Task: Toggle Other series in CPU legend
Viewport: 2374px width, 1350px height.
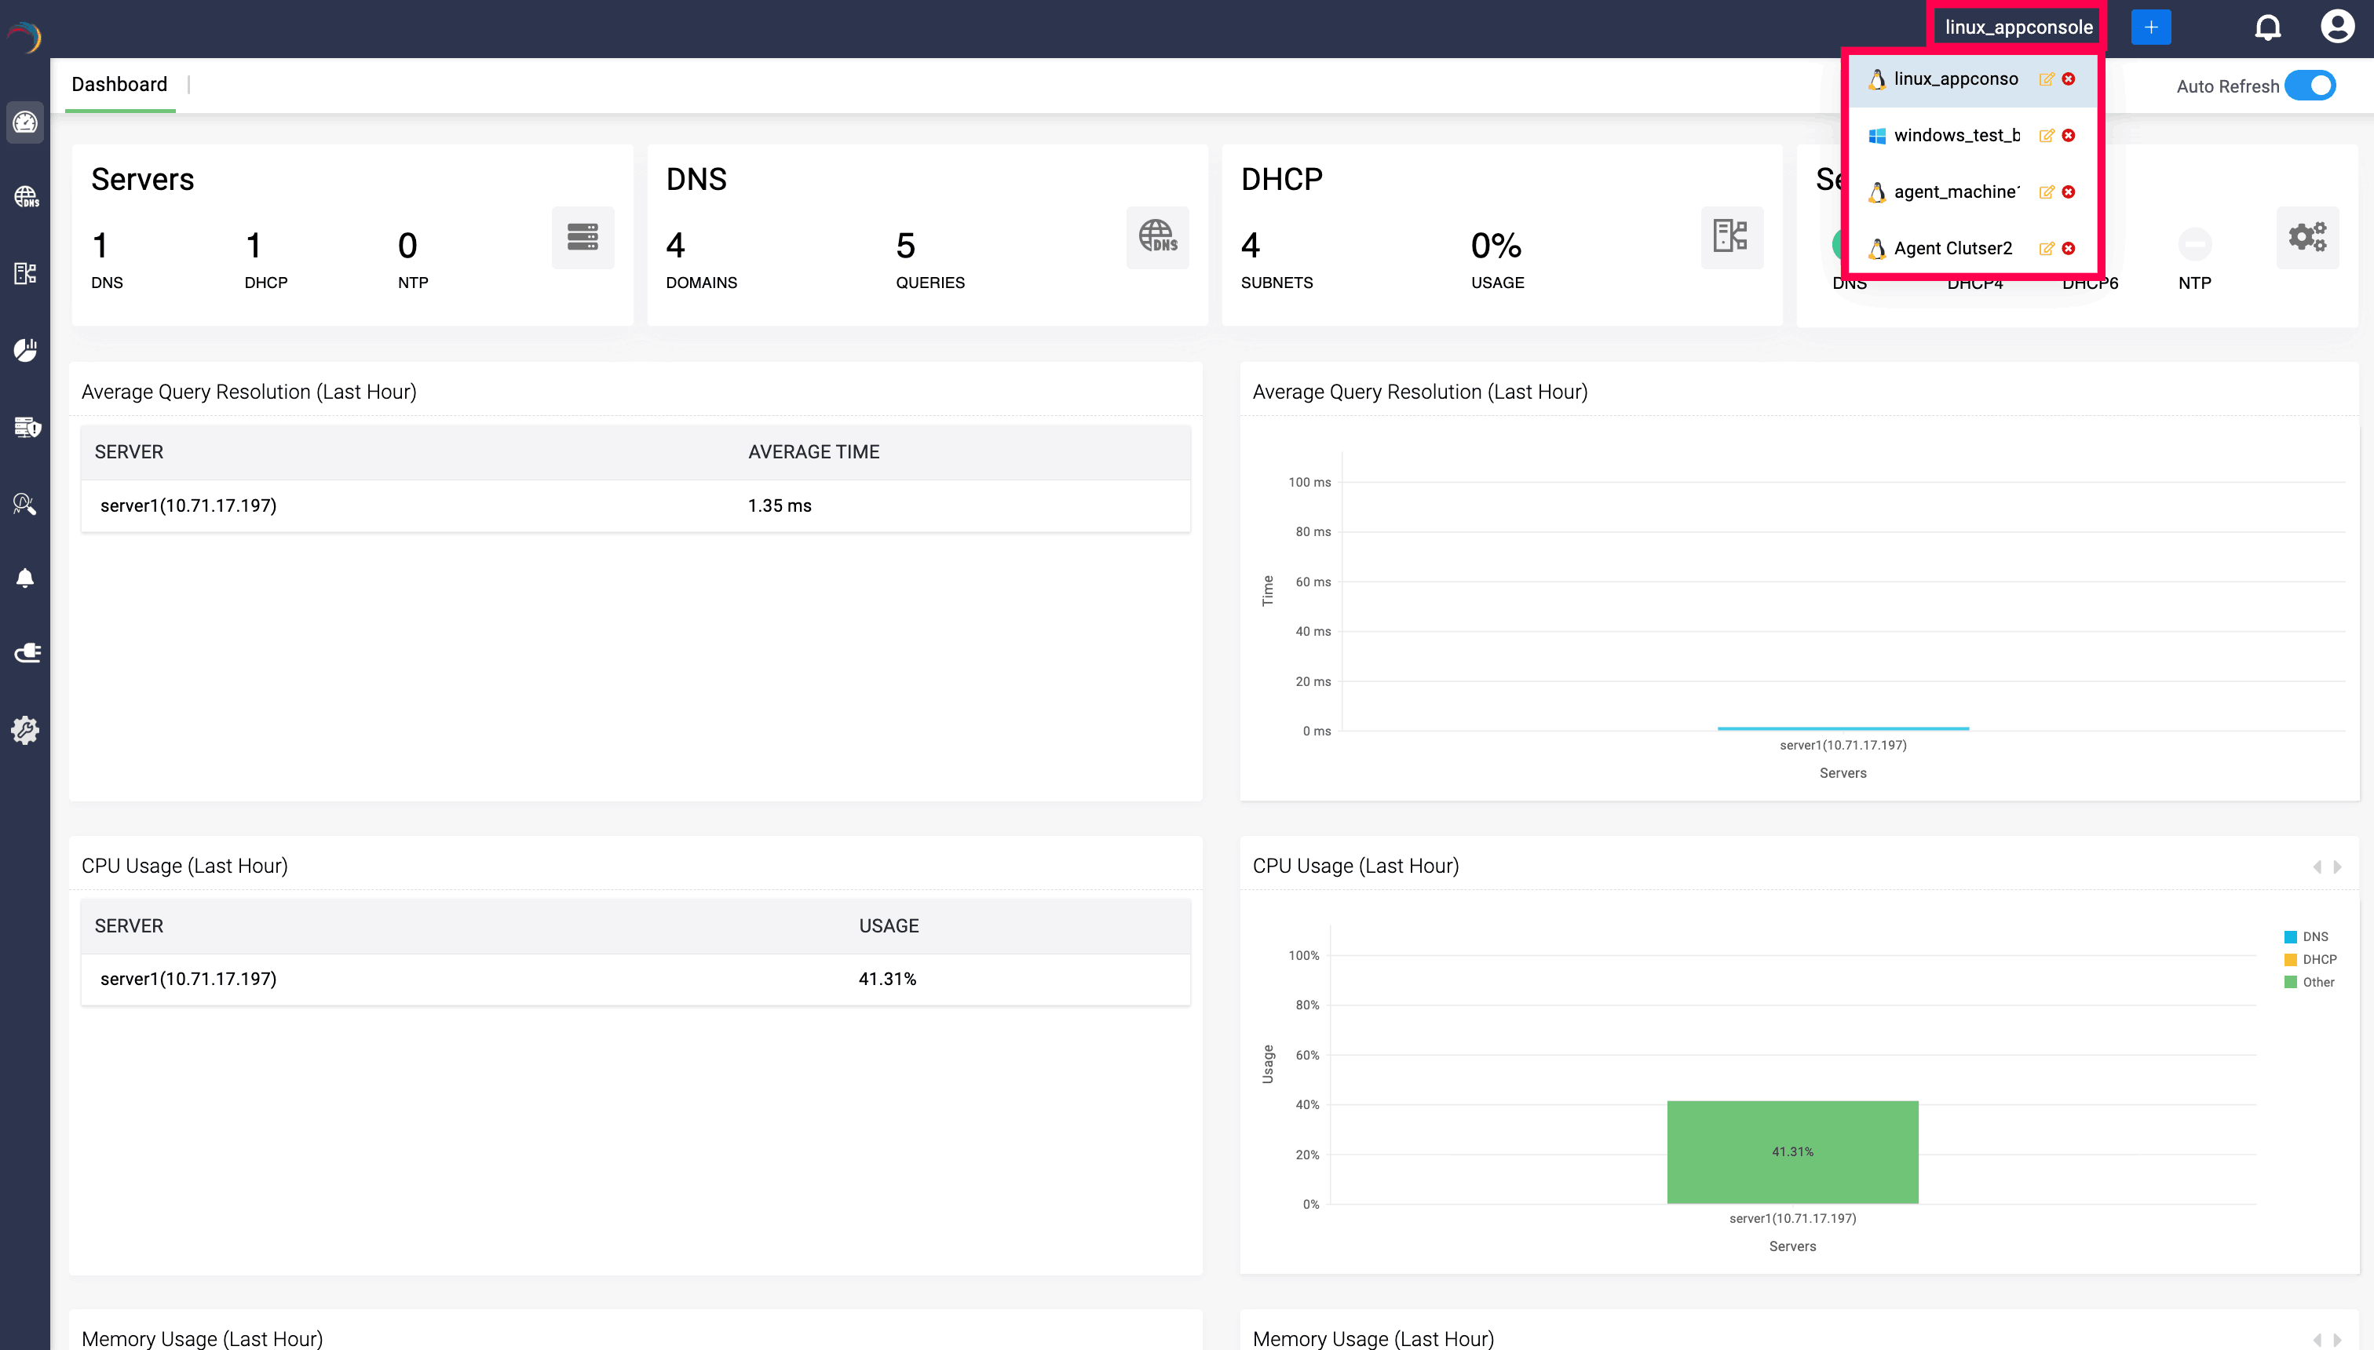Action: (2317, 982)
